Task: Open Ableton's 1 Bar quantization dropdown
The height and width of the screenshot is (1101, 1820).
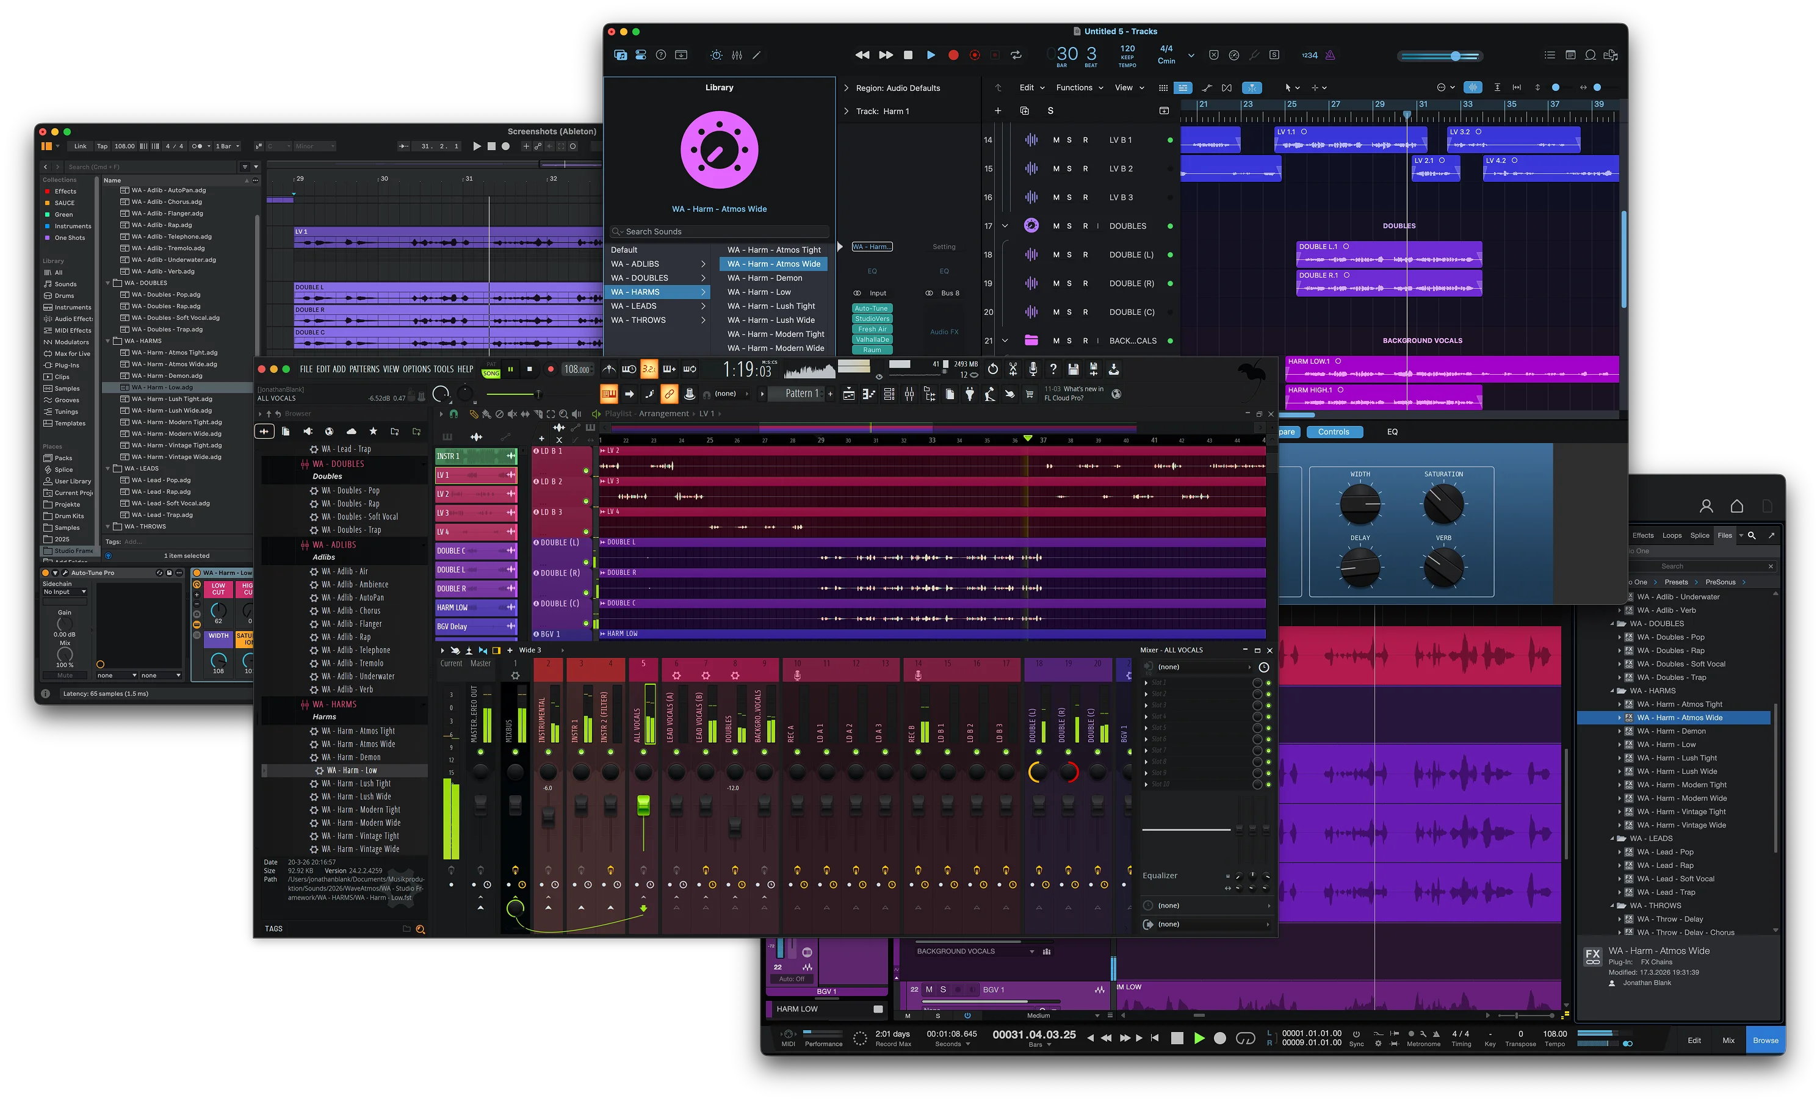Action: [227, 146]
